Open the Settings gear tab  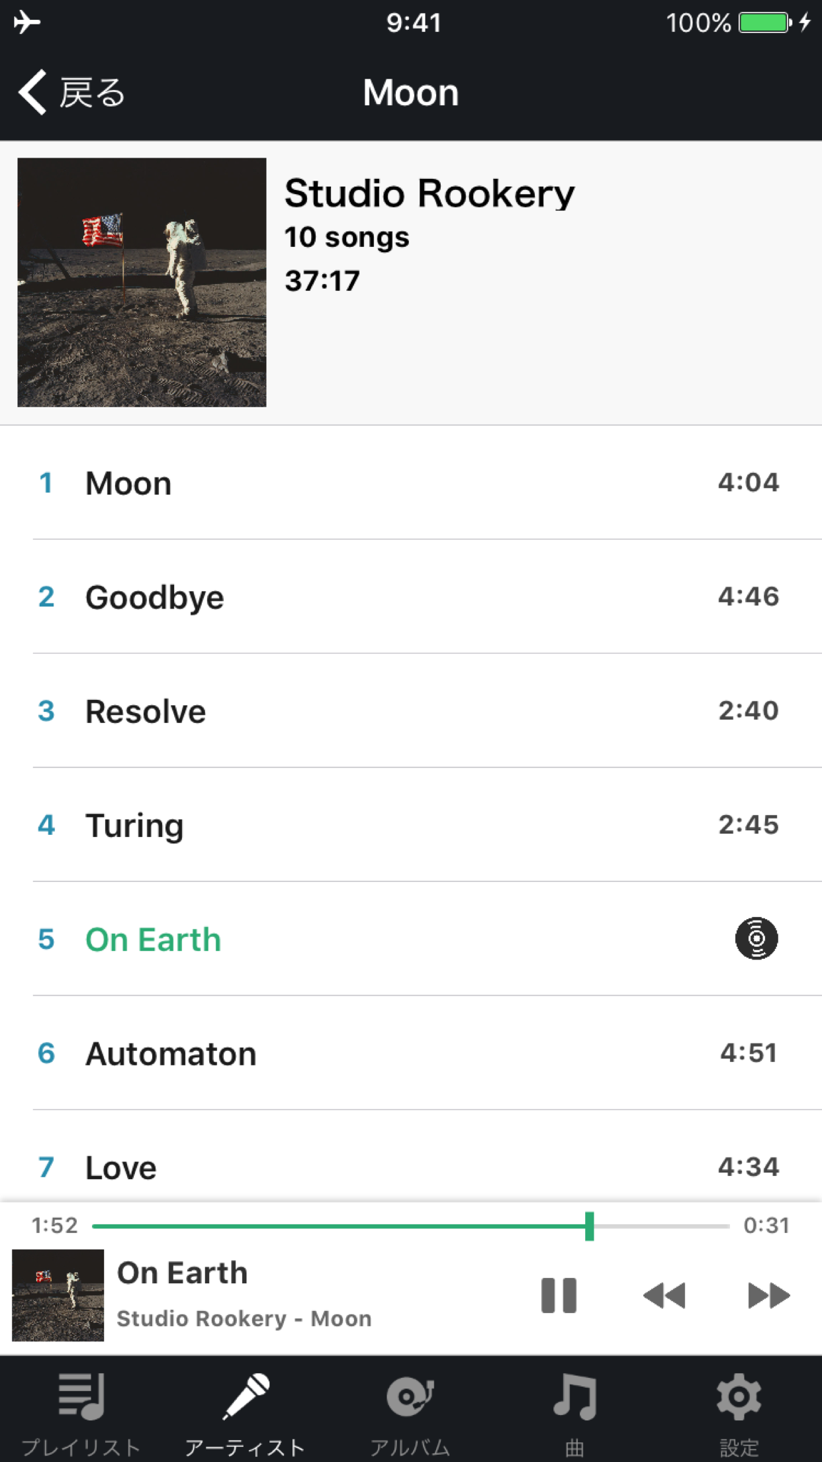(739, 1398)
